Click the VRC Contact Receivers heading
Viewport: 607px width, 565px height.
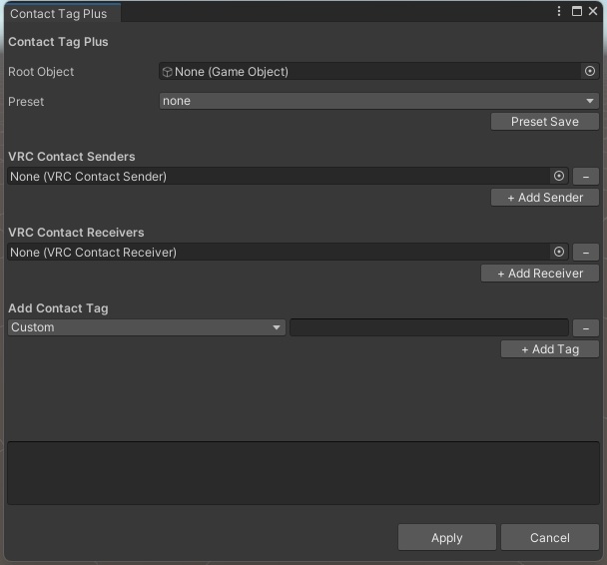[x=76, y=233]
